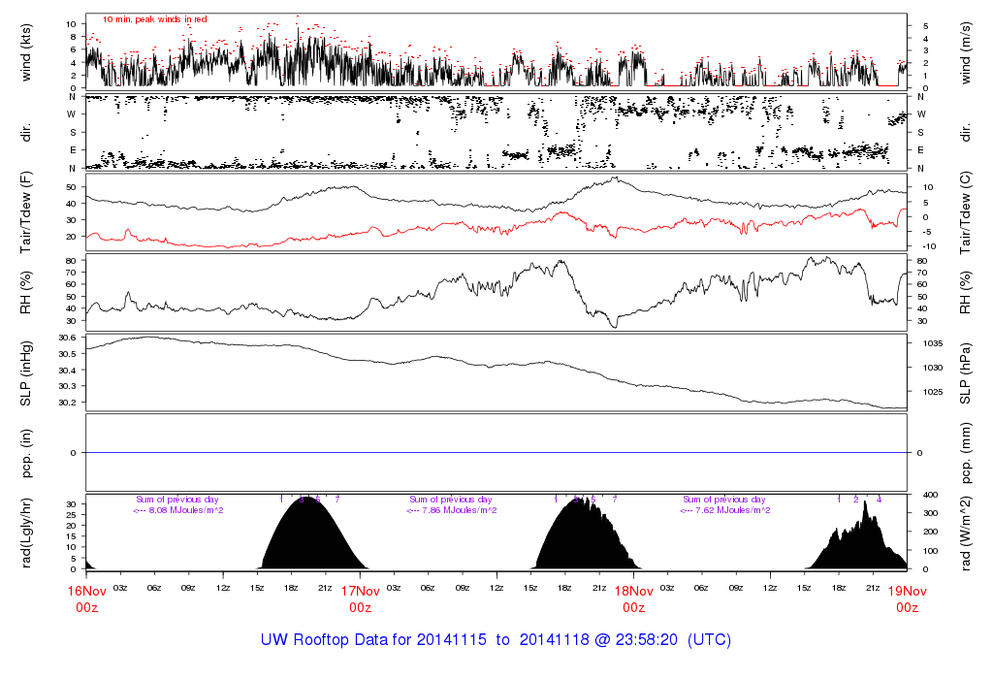Click the 7.62 MJoules/m^2 daily sum annotation
Image resolution: width=993 pixels, height=679 pixels.
(x=725, y=510)
